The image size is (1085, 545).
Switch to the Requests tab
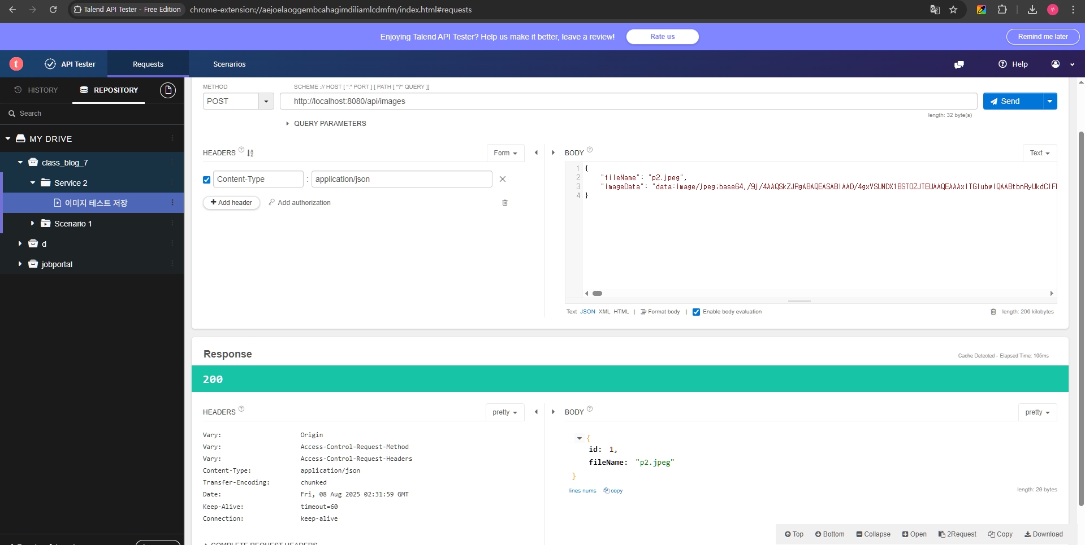(148, 64)
